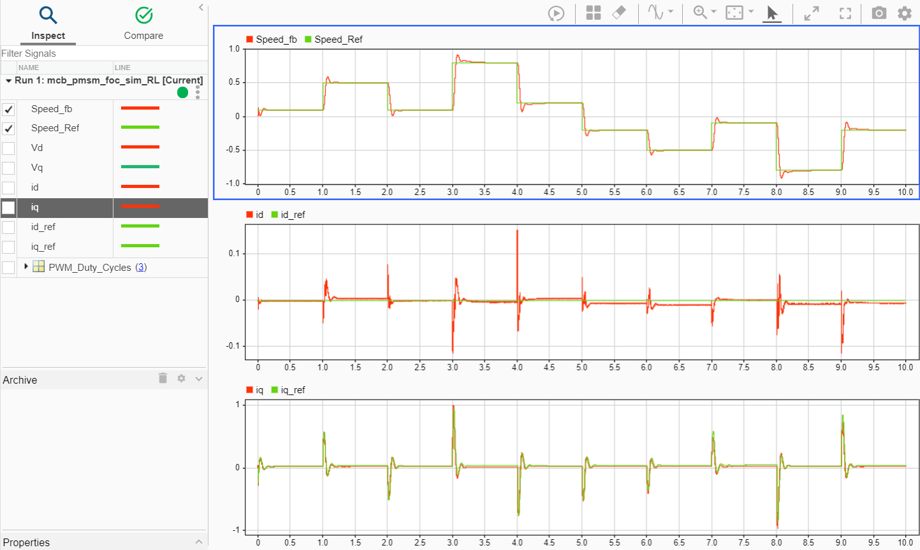Enable the iq_ref signal checkbox
The image size is (920, 550).
[x=8, y=247]
